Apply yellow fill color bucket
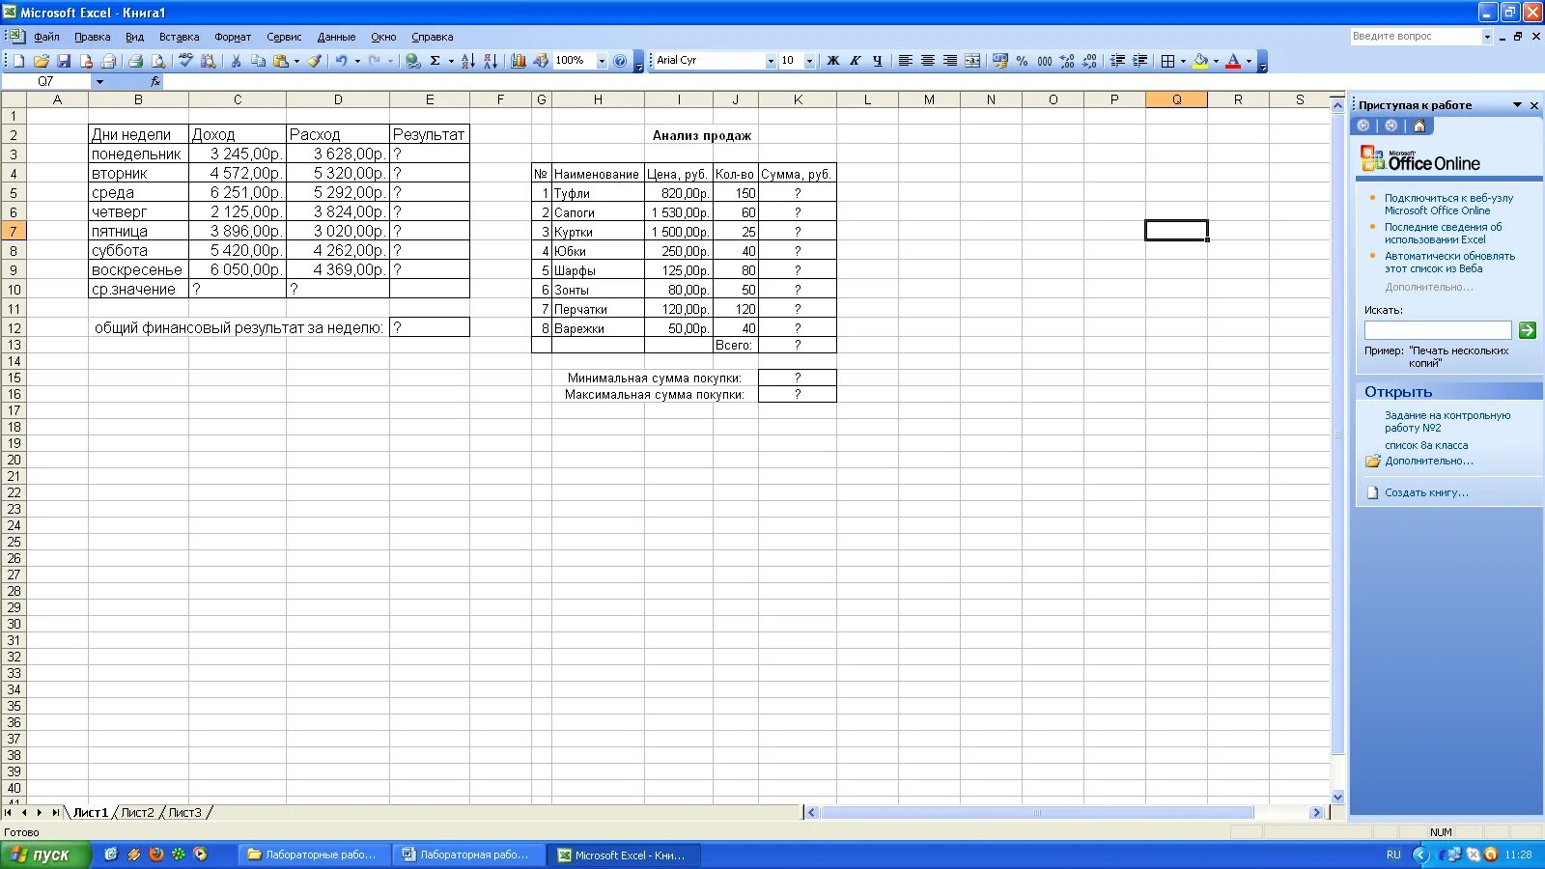The image size is (1545, 869). [x=1200, y=61]
